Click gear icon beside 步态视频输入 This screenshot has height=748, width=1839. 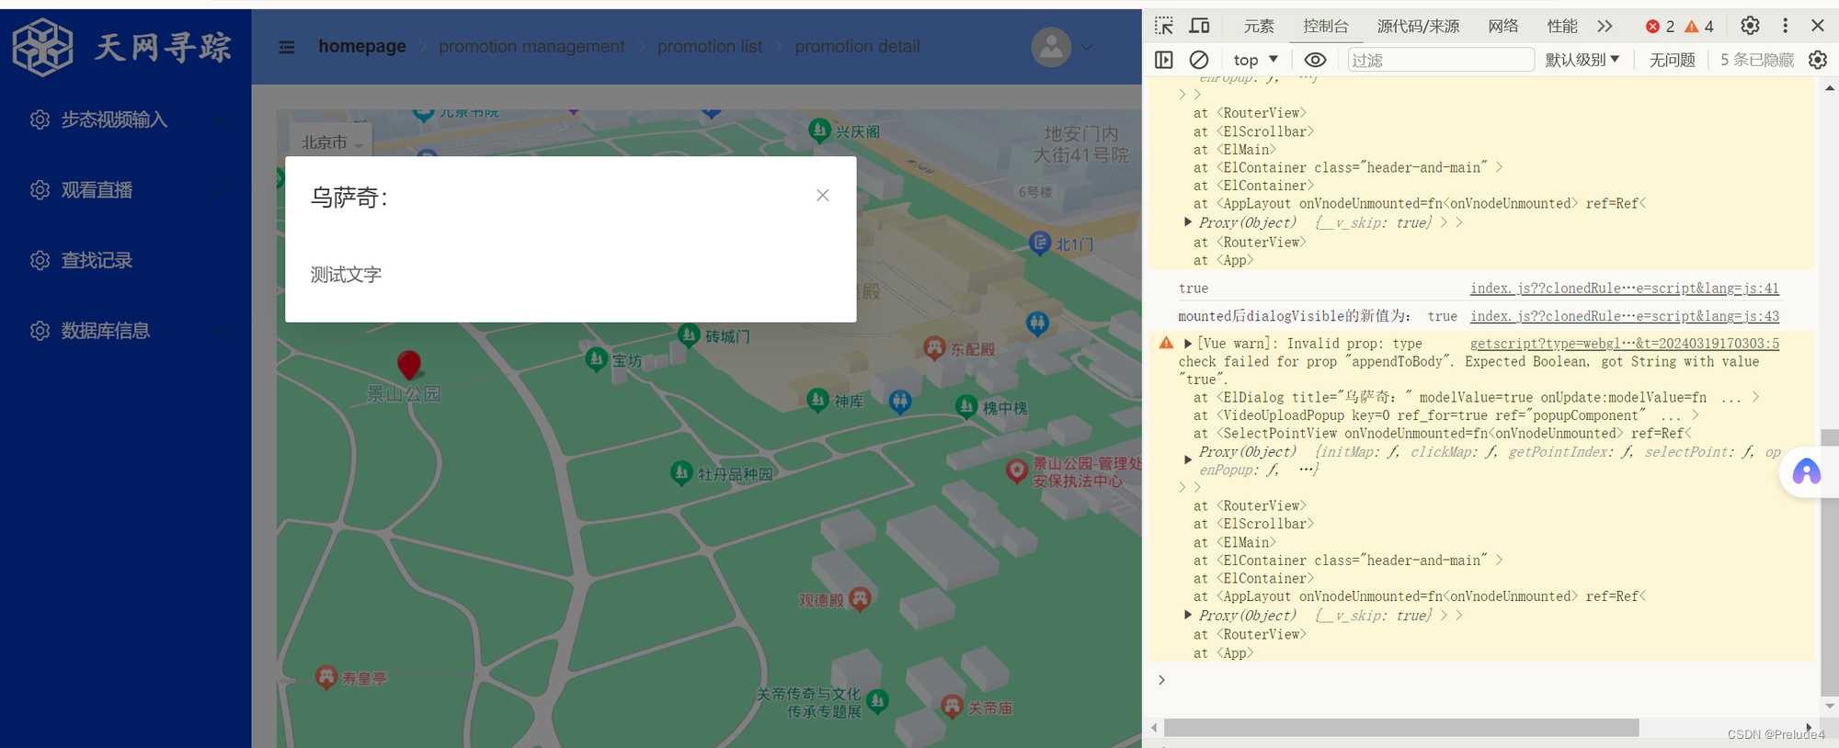(x=40, y=119)
